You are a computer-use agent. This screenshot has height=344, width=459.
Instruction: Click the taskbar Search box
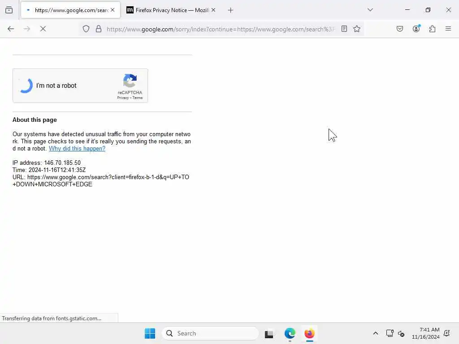pos(210,333)
